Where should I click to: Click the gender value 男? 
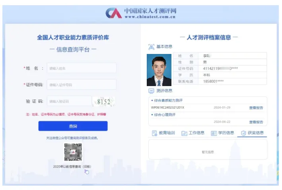pyautogui.click(x=205, y=62)
